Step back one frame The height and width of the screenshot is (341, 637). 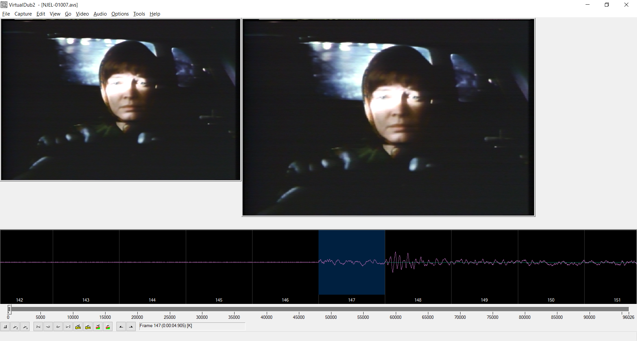click(48, 327)
